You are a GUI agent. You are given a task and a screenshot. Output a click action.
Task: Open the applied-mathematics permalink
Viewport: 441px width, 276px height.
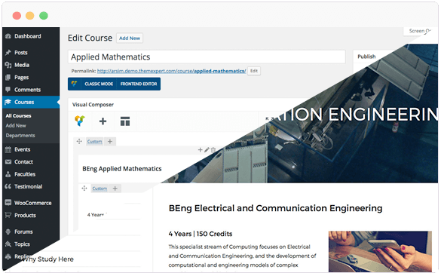(172, 71)
